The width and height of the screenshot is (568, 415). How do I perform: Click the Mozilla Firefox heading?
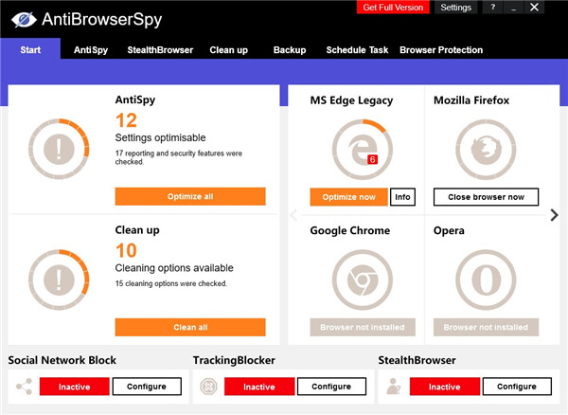tap(471, 100)
